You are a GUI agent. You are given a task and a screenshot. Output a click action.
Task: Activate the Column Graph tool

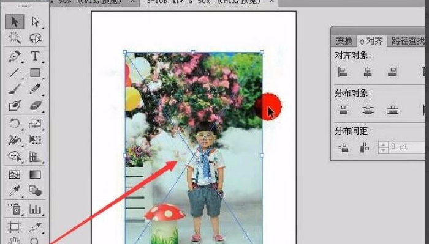pos(35,209)
